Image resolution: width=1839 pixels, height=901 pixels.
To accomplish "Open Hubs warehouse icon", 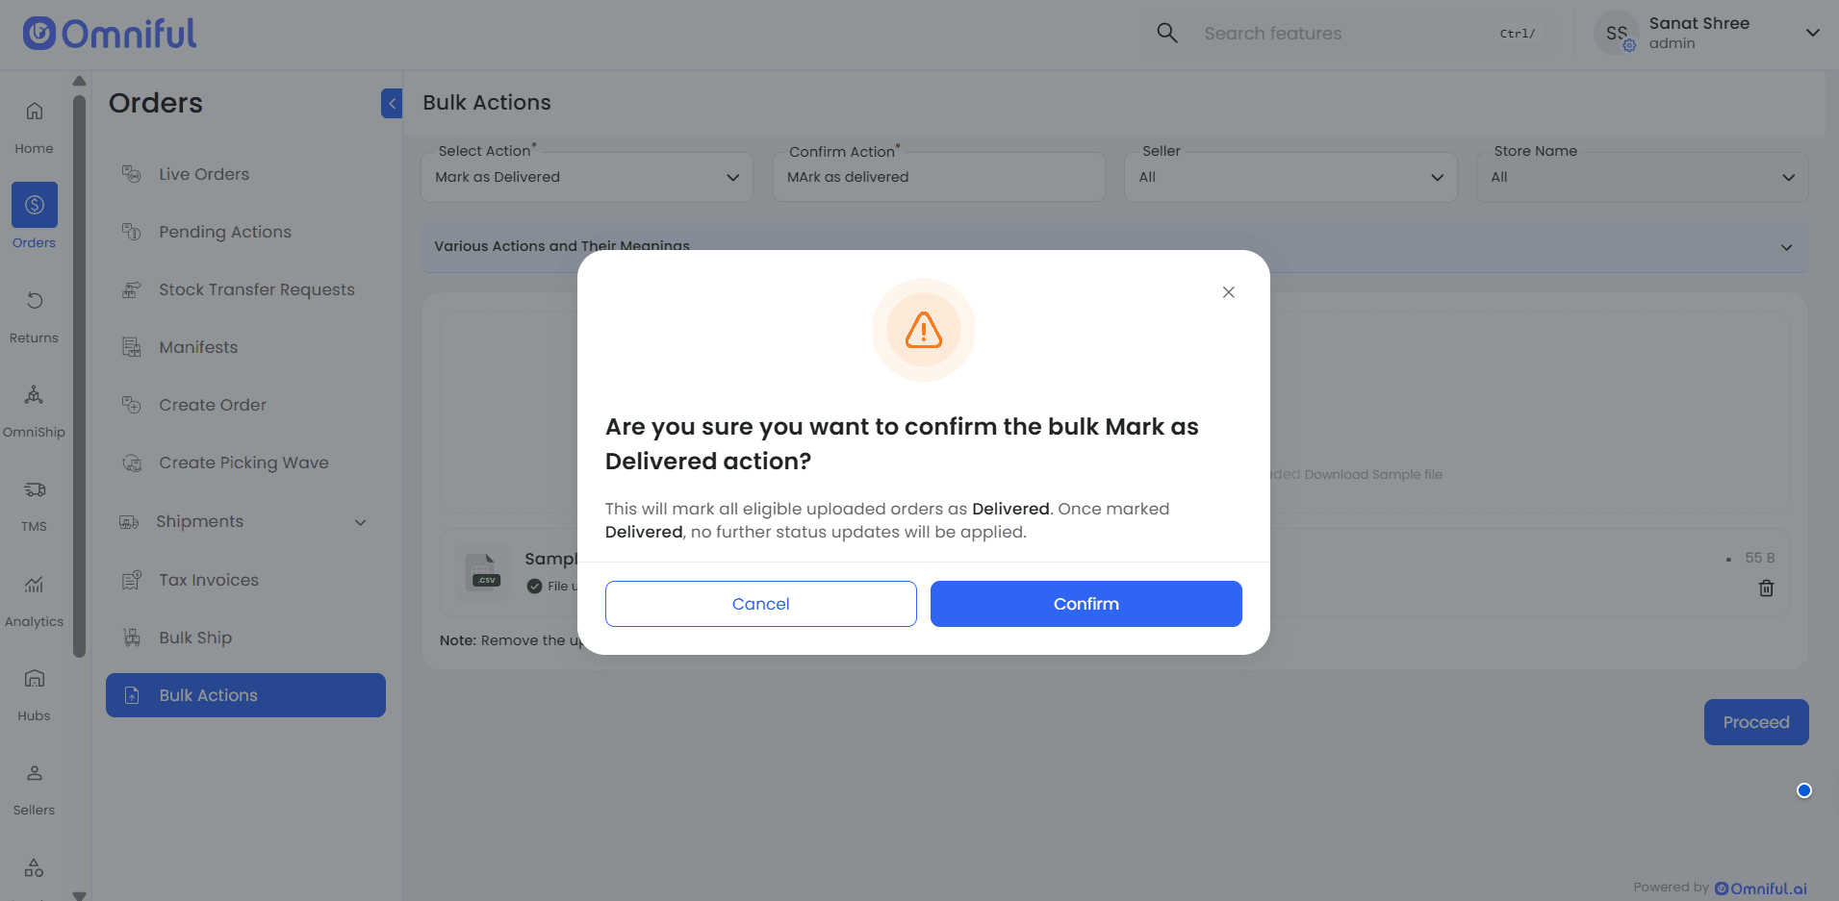I will click(x=35, y=679).
